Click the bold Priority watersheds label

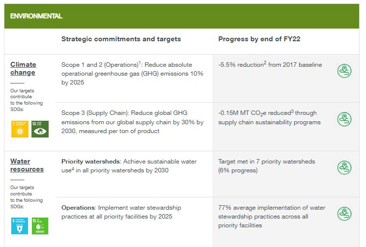(91, 162)
